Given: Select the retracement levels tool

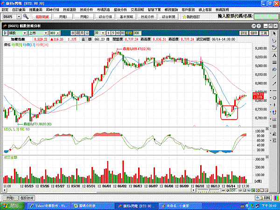Looking at the screenshot, I should tap(275, 140).
